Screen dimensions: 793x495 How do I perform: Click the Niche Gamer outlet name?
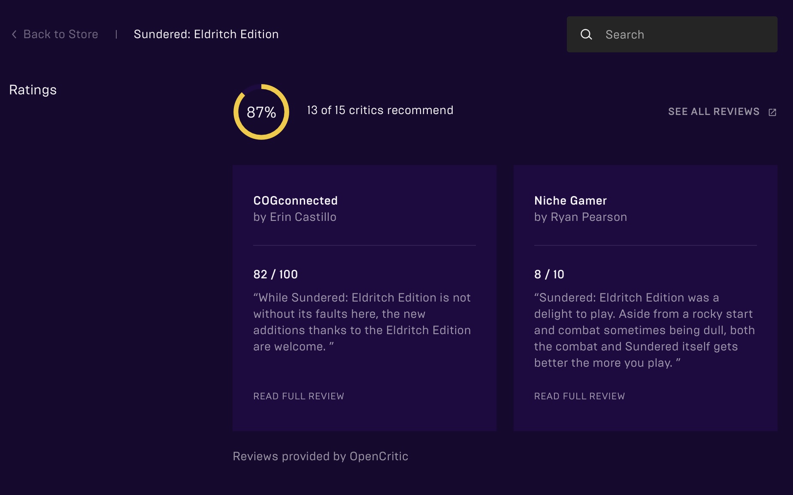pyautogui.click(x=570, y=201)
